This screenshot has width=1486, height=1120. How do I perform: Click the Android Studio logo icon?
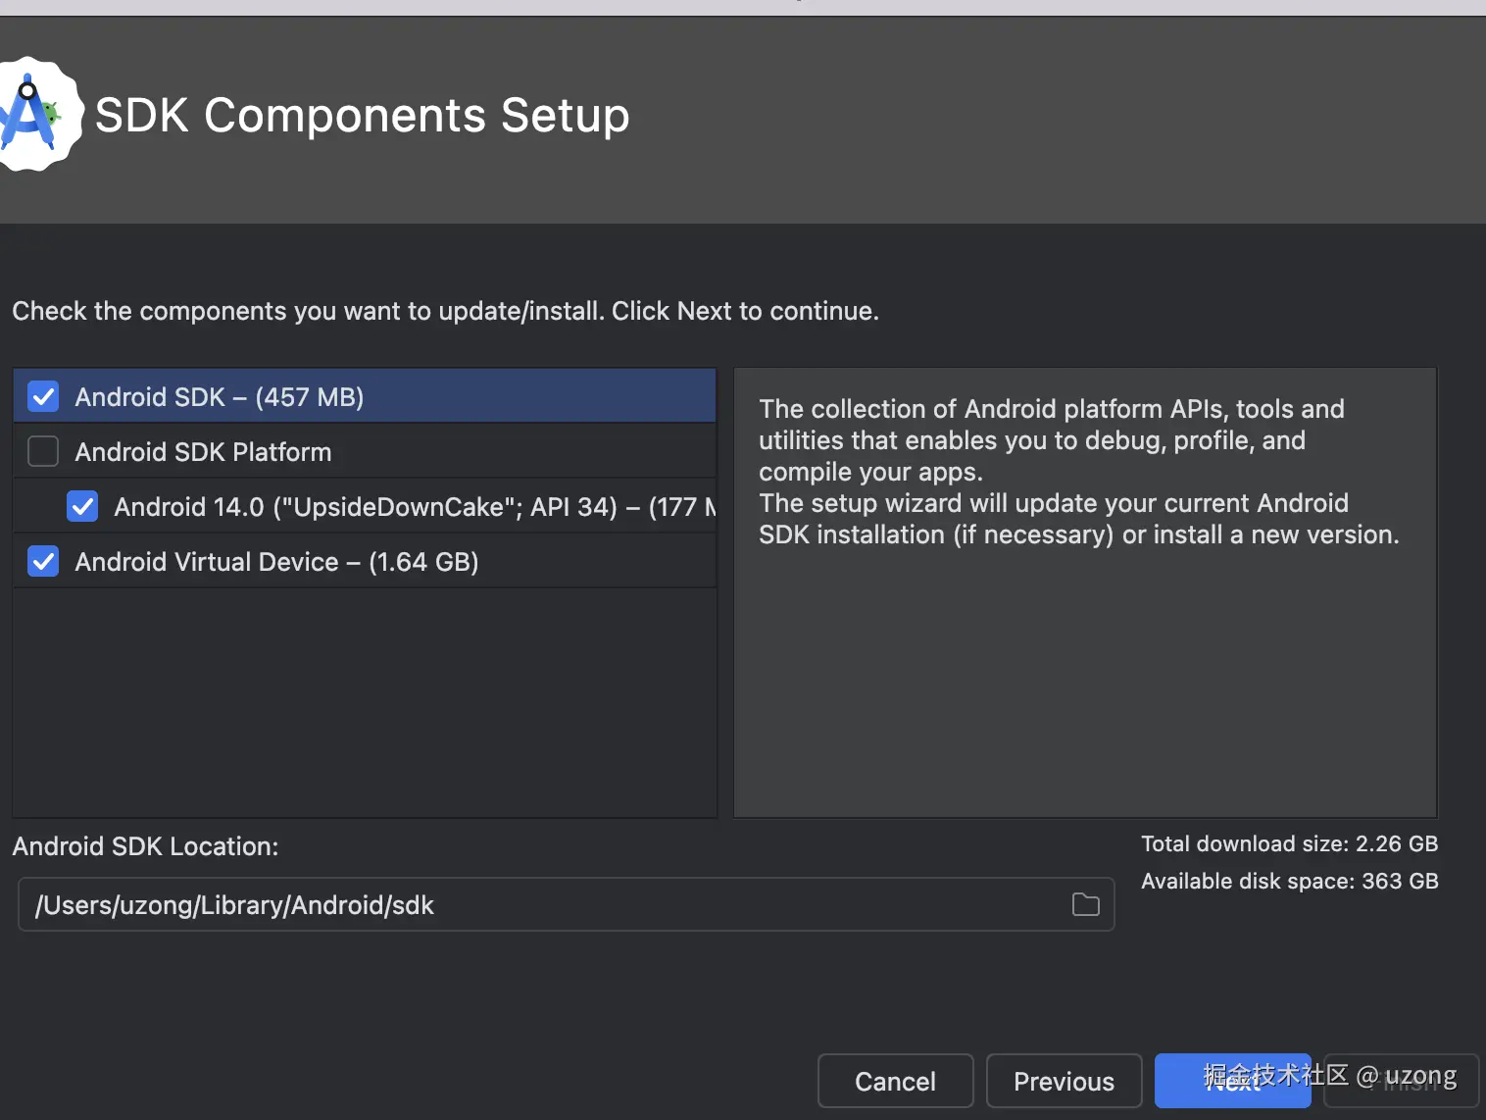tap(35, 115)
